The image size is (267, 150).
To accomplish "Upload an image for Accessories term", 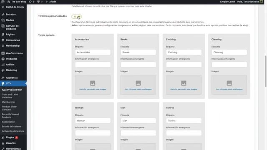I will click(x=93, y=85).
